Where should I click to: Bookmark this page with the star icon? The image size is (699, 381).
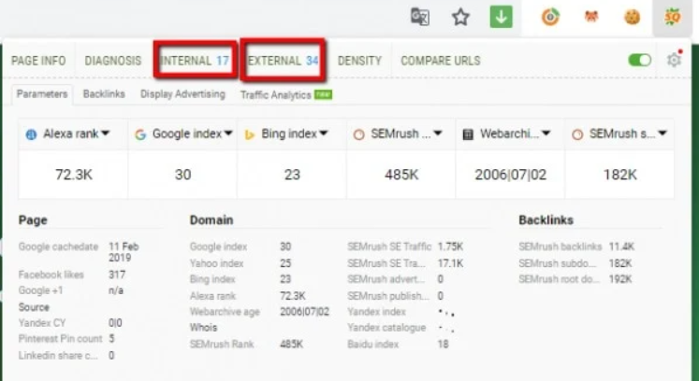pos(460,17)
